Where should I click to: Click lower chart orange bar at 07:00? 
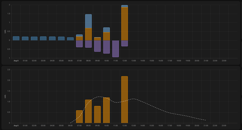(x=79, y=117)
